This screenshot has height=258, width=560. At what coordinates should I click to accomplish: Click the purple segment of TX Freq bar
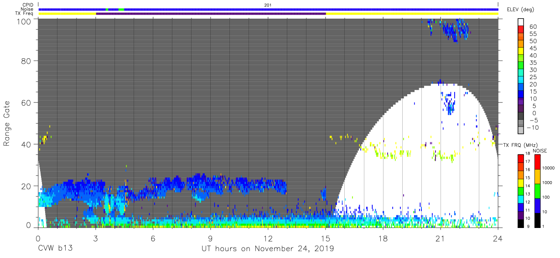click(211, 14)
